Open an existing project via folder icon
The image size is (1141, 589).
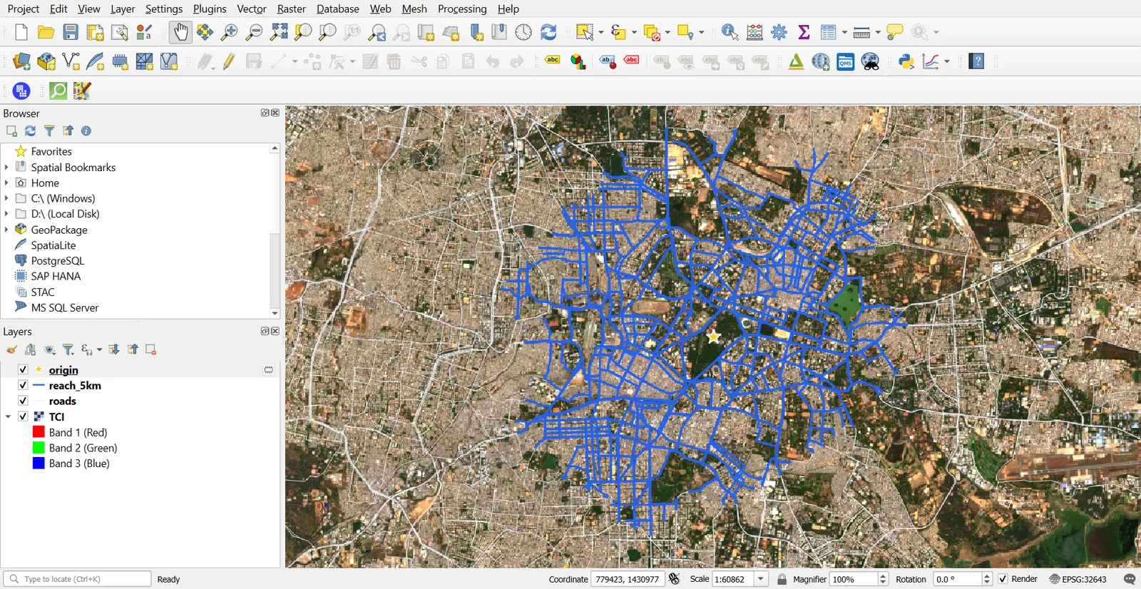coord(46,32)
